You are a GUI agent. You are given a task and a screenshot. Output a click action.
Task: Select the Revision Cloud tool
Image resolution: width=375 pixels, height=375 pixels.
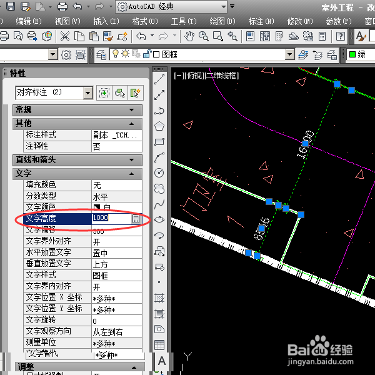tap(159, 188)
